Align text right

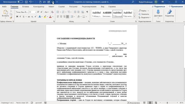[x=64, y=17]
